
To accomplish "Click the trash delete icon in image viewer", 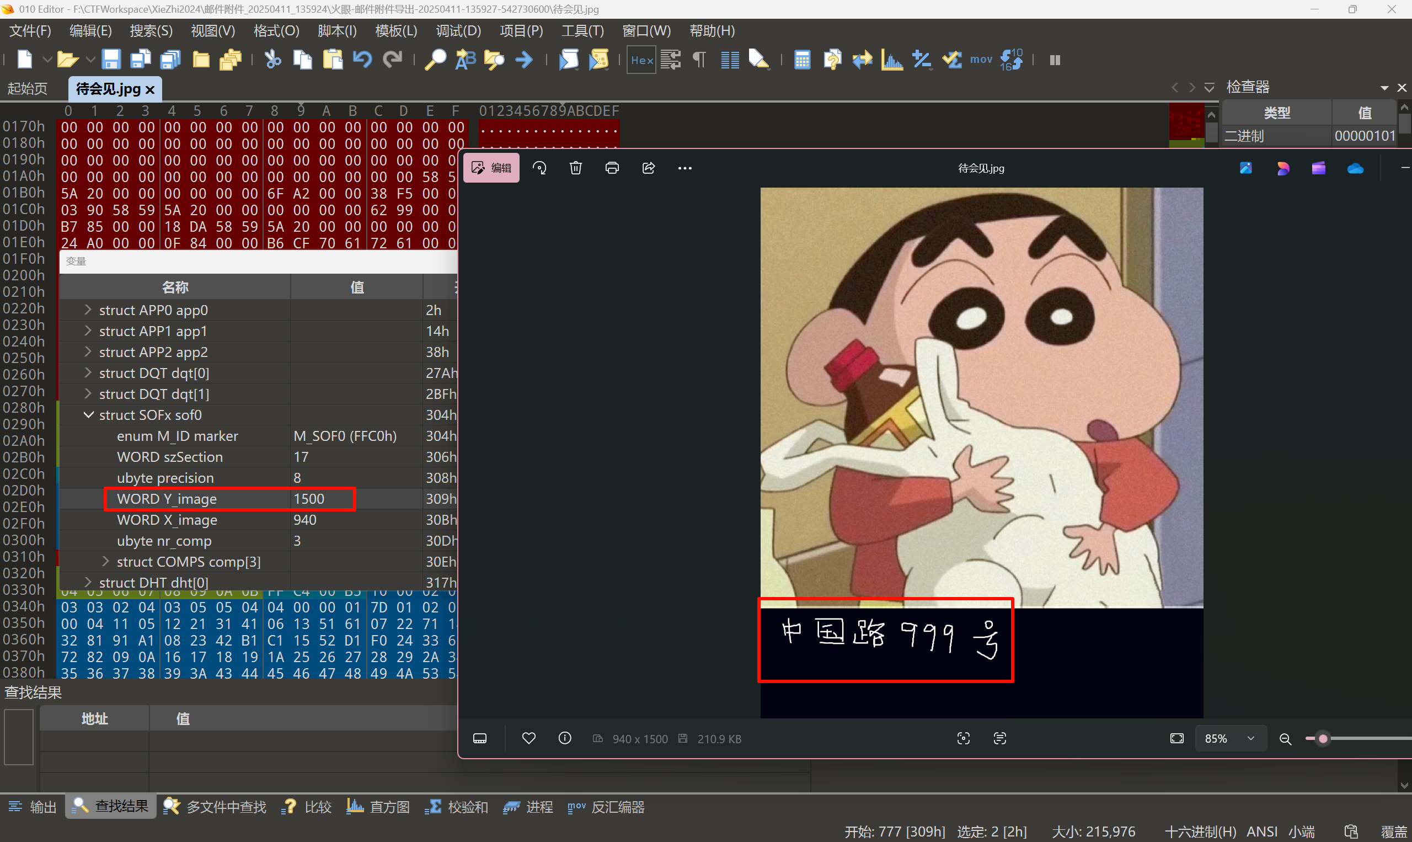I will 576,168.
